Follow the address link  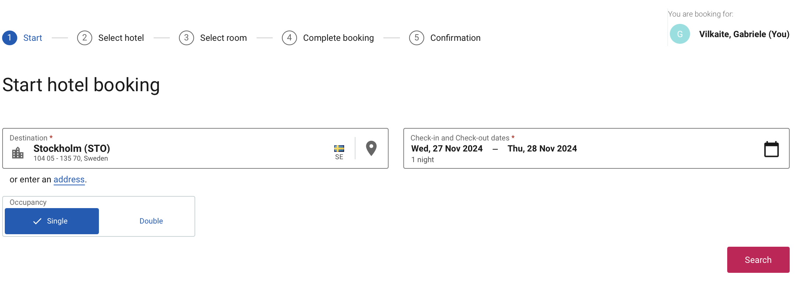(x=69, y=179)
